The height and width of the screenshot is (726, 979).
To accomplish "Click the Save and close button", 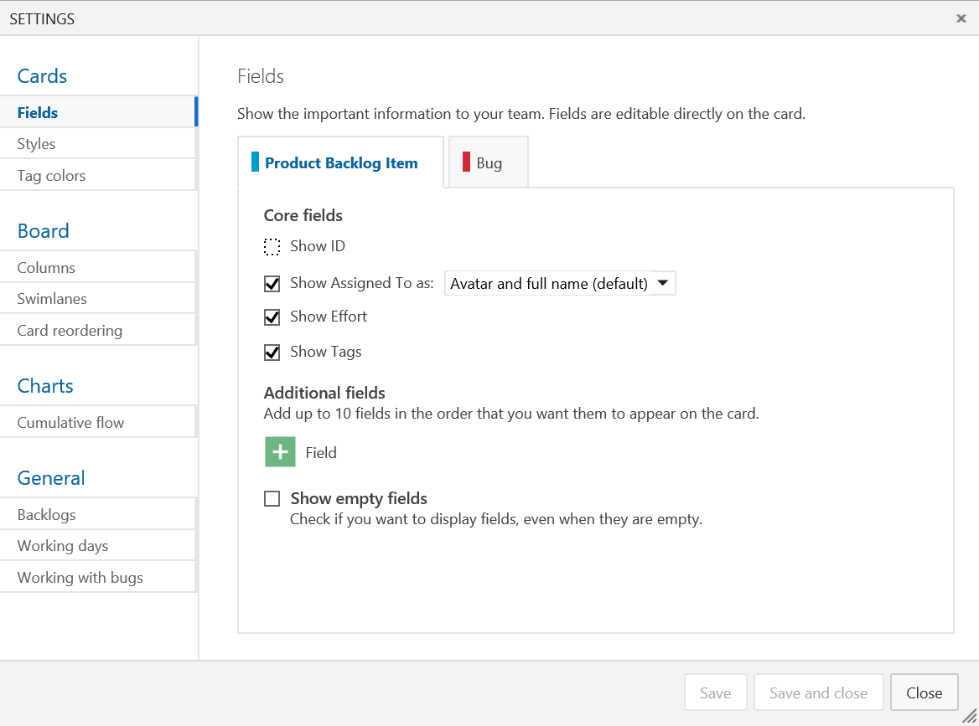I will (818, 693).
